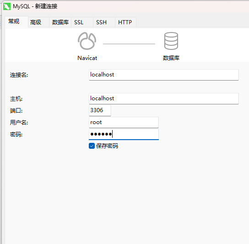Click the 用户名: label
Viewport: 249px width, 244px height.
coord(19,123)
